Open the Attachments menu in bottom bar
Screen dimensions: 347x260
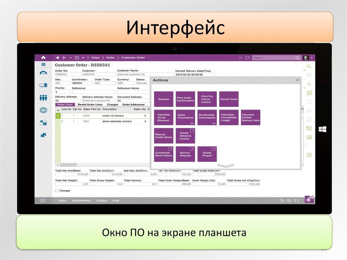click(x=81, y=201)
